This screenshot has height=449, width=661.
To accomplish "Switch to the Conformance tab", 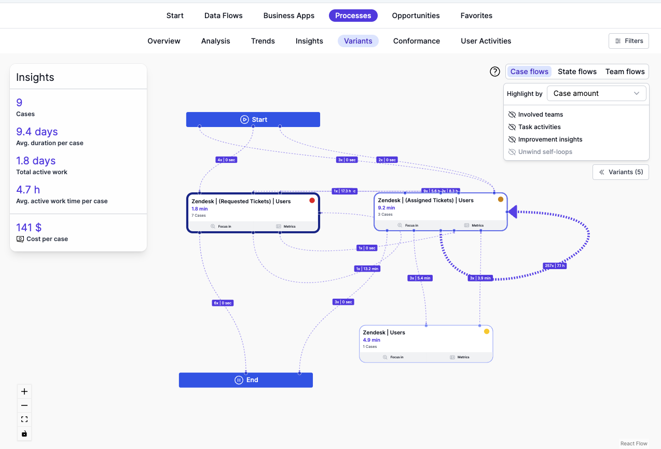I will 416,40.
